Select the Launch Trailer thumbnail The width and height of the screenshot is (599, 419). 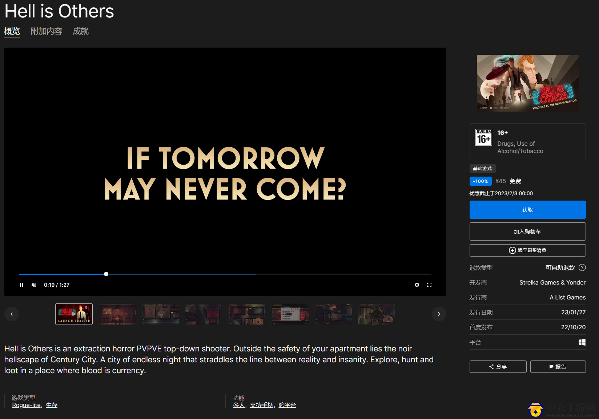click(x=74, y=314)
